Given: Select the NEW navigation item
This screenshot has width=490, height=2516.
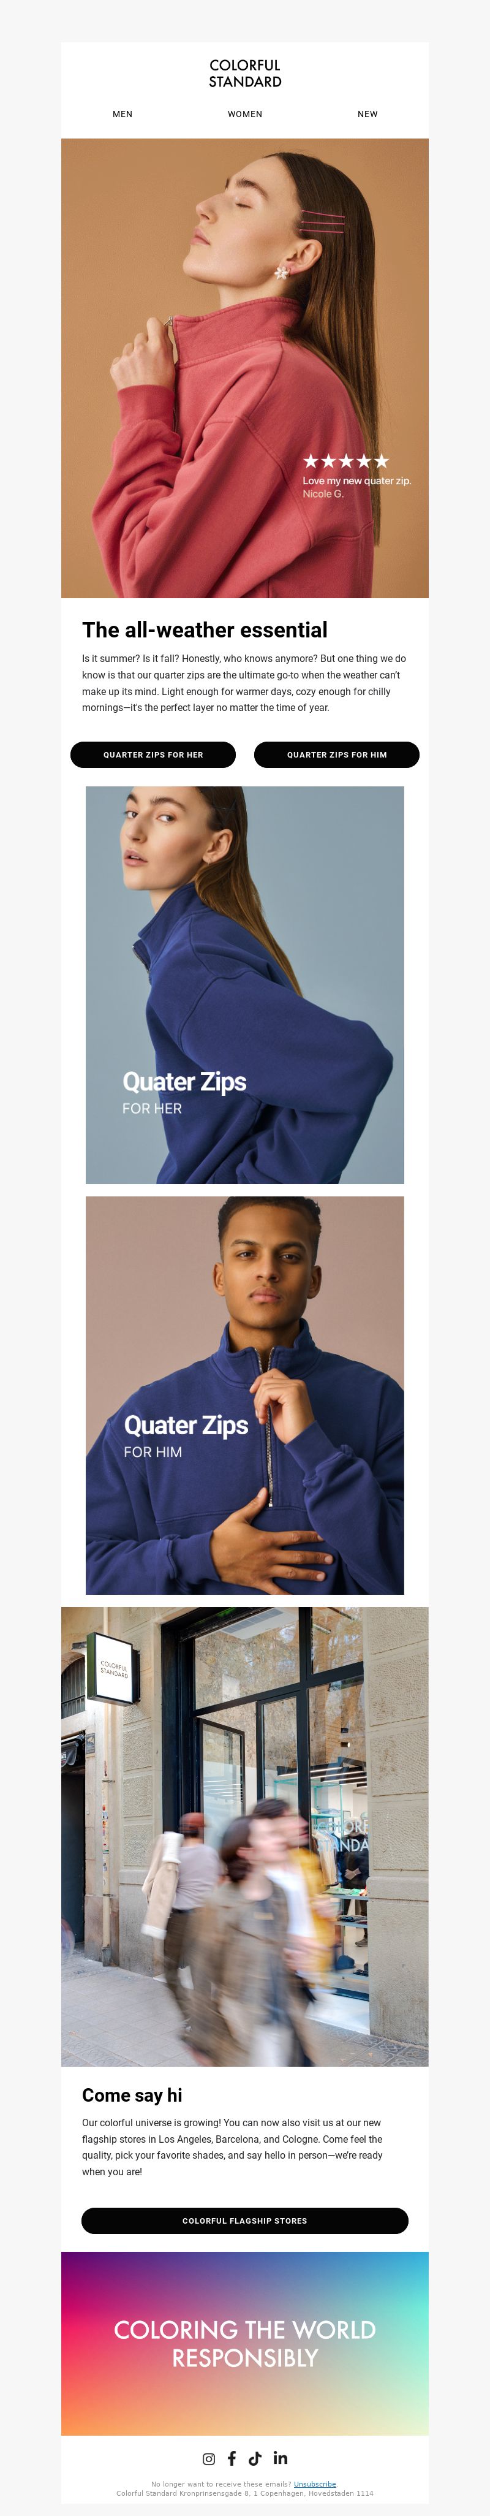Looking at the screenshot, I should coord(368,114).
